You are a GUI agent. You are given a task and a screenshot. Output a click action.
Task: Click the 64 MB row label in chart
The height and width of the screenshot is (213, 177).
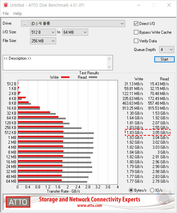[x=11, y=181]
